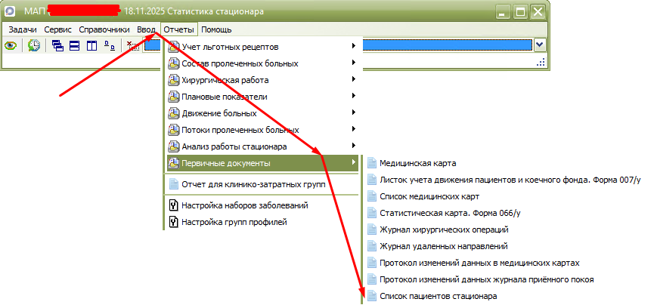654x305 pixels.
Task: Open the Сервис menu
Action: pyautogui.click(x=57, y=29)
